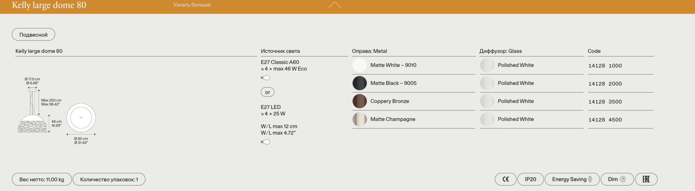Click the Dim dimmable badge
This screenshot has width=695, height=191.
click(617, 179)
